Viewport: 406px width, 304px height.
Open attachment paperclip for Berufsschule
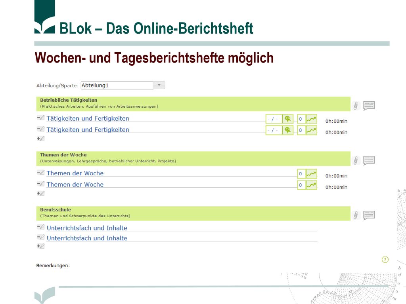click(356, 215)
